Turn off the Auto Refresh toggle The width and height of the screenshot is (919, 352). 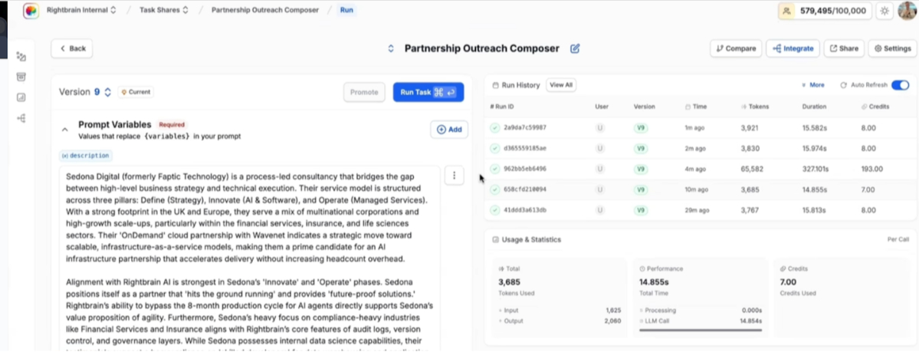[900, 85]
